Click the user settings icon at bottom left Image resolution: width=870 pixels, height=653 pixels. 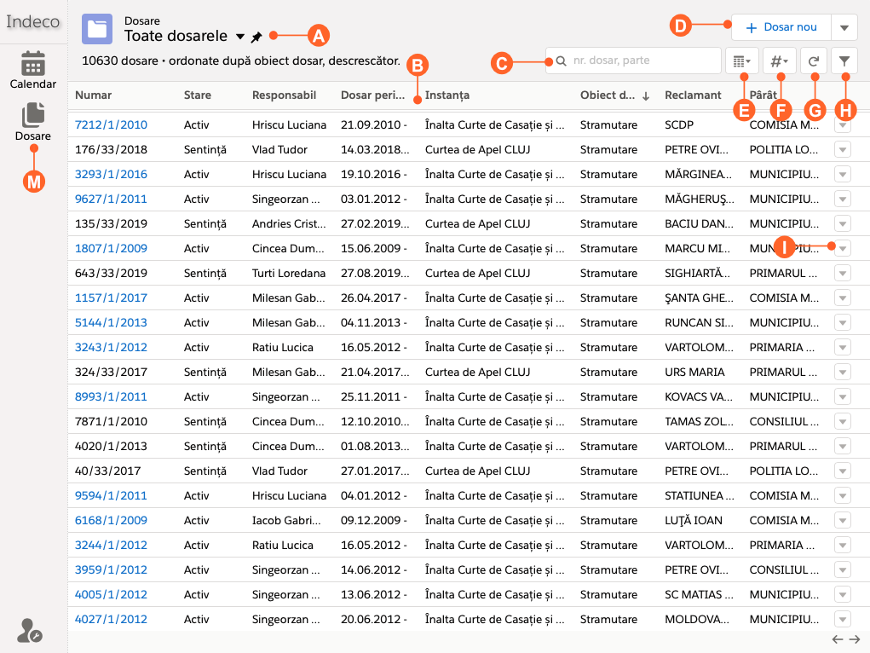pyautogui.click(x=30, y=631)
